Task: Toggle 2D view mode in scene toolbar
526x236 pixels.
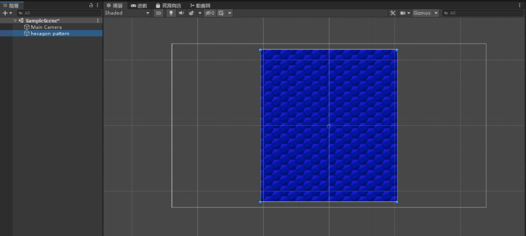Action: [x=159, y=13]
